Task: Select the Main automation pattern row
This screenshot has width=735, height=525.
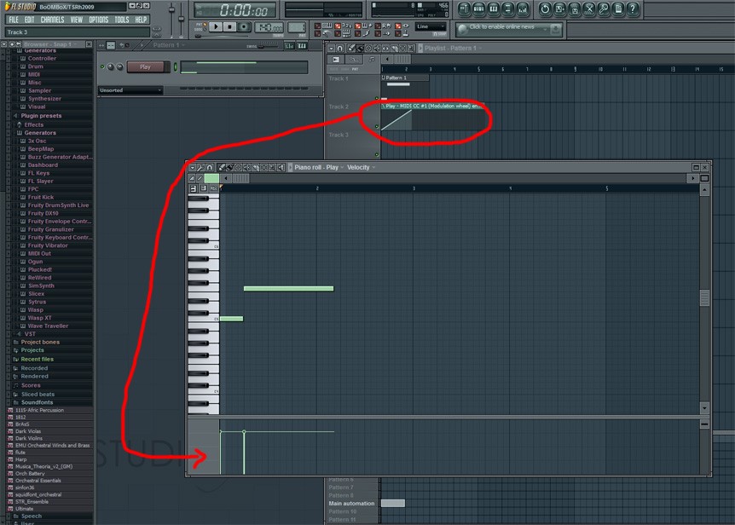Action: coord(351,504)
